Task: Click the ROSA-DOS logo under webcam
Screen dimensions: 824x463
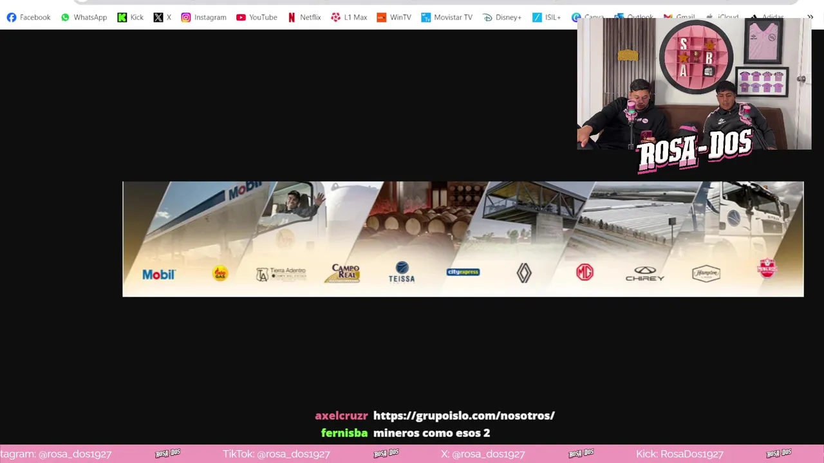Action: click(x=695, y=152)
